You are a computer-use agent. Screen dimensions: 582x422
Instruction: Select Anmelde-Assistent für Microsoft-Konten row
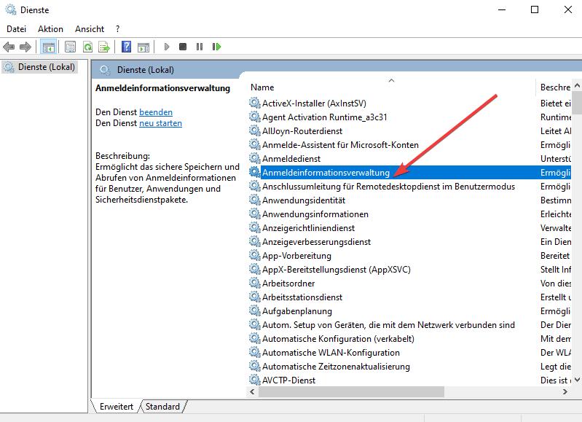410,145
